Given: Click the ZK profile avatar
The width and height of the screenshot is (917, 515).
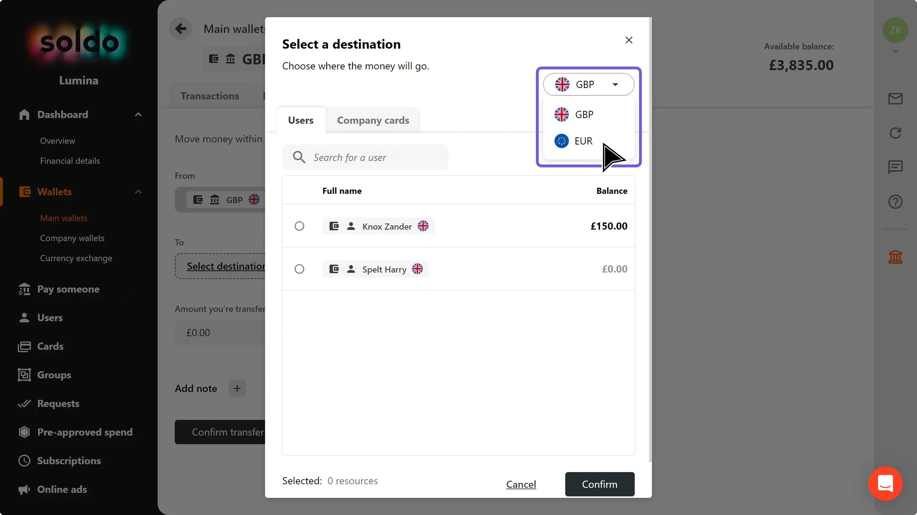Looking at the screenshot, I should 895,30.
